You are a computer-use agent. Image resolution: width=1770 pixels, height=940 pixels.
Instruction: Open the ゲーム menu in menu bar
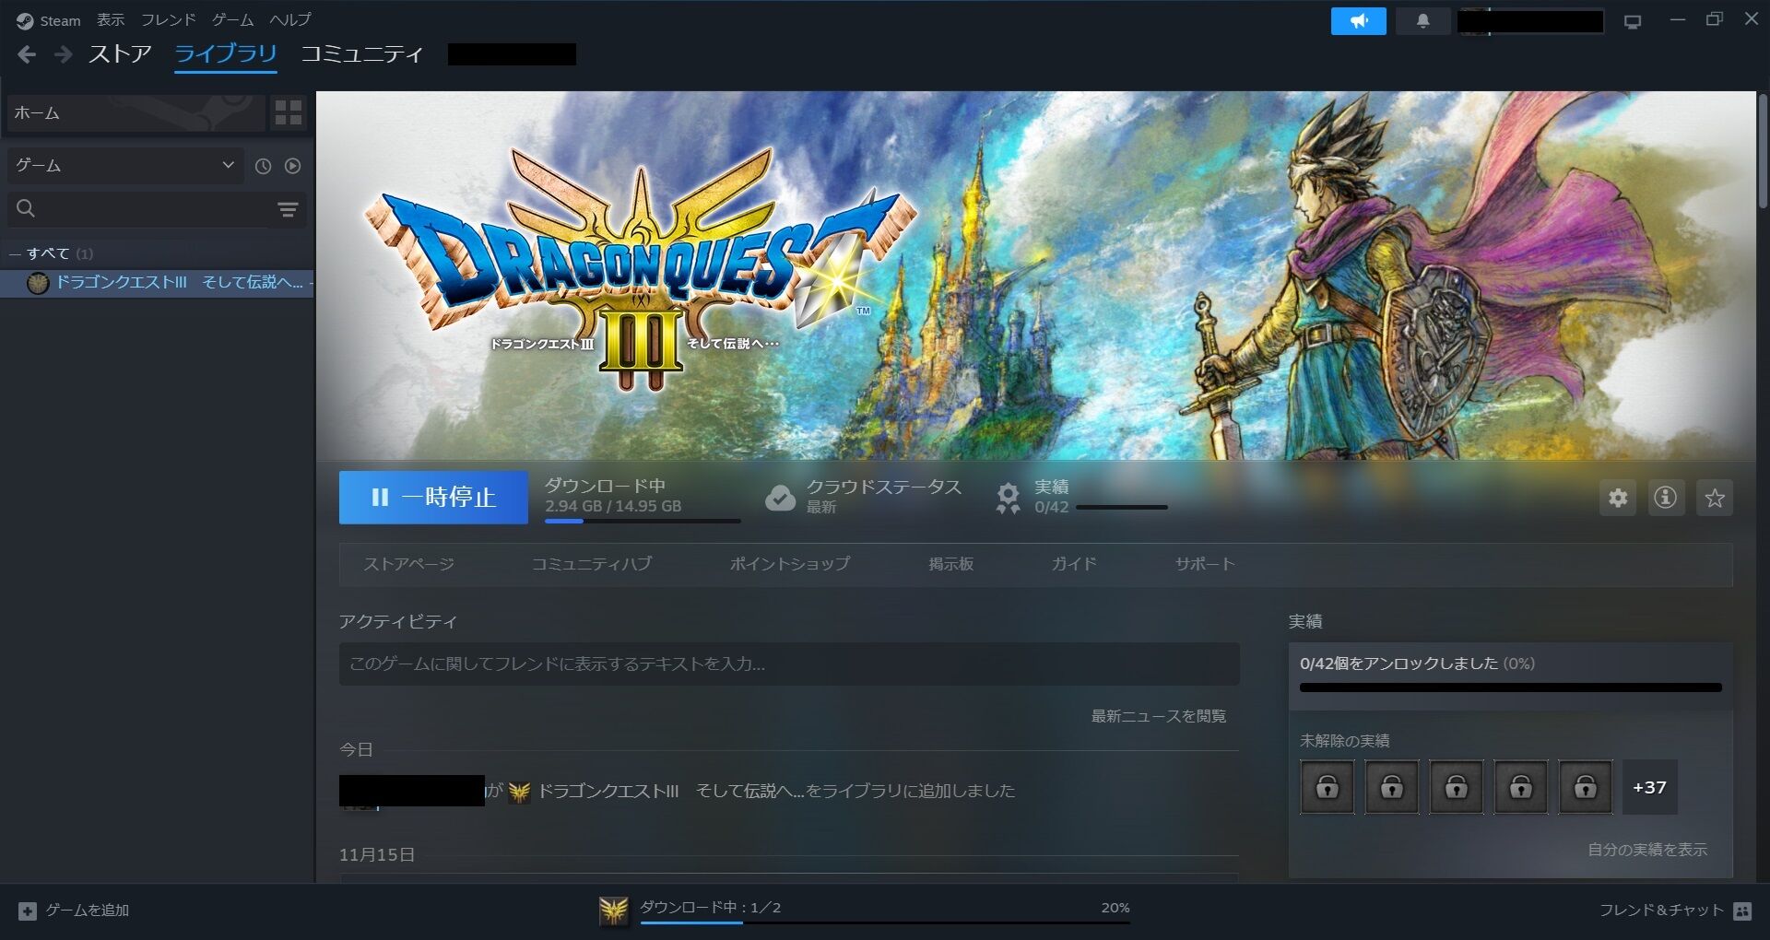[232, 19]
